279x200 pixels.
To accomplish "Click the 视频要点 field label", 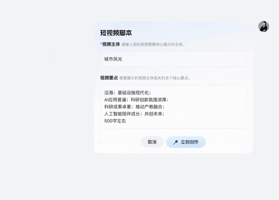I will click(109, 78).
